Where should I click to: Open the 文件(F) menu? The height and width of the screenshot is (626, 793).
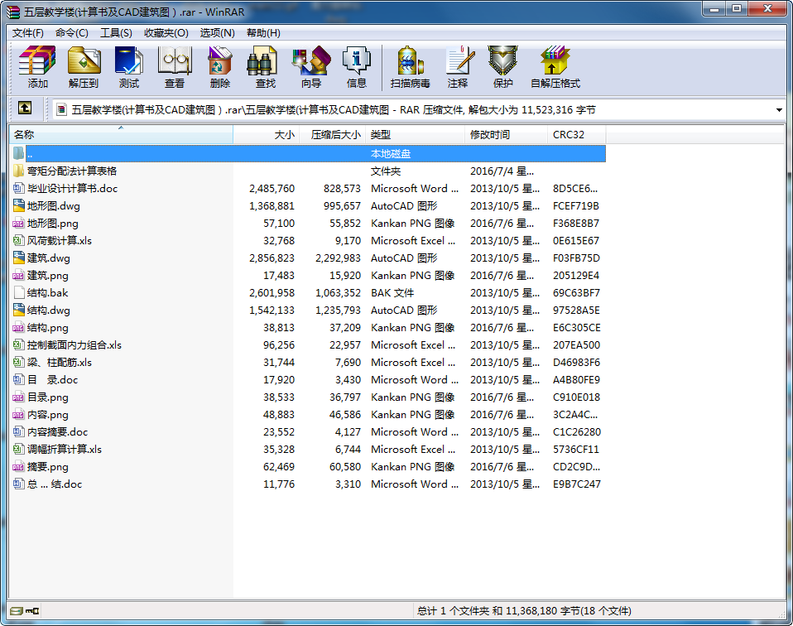(x=28, y=33)
